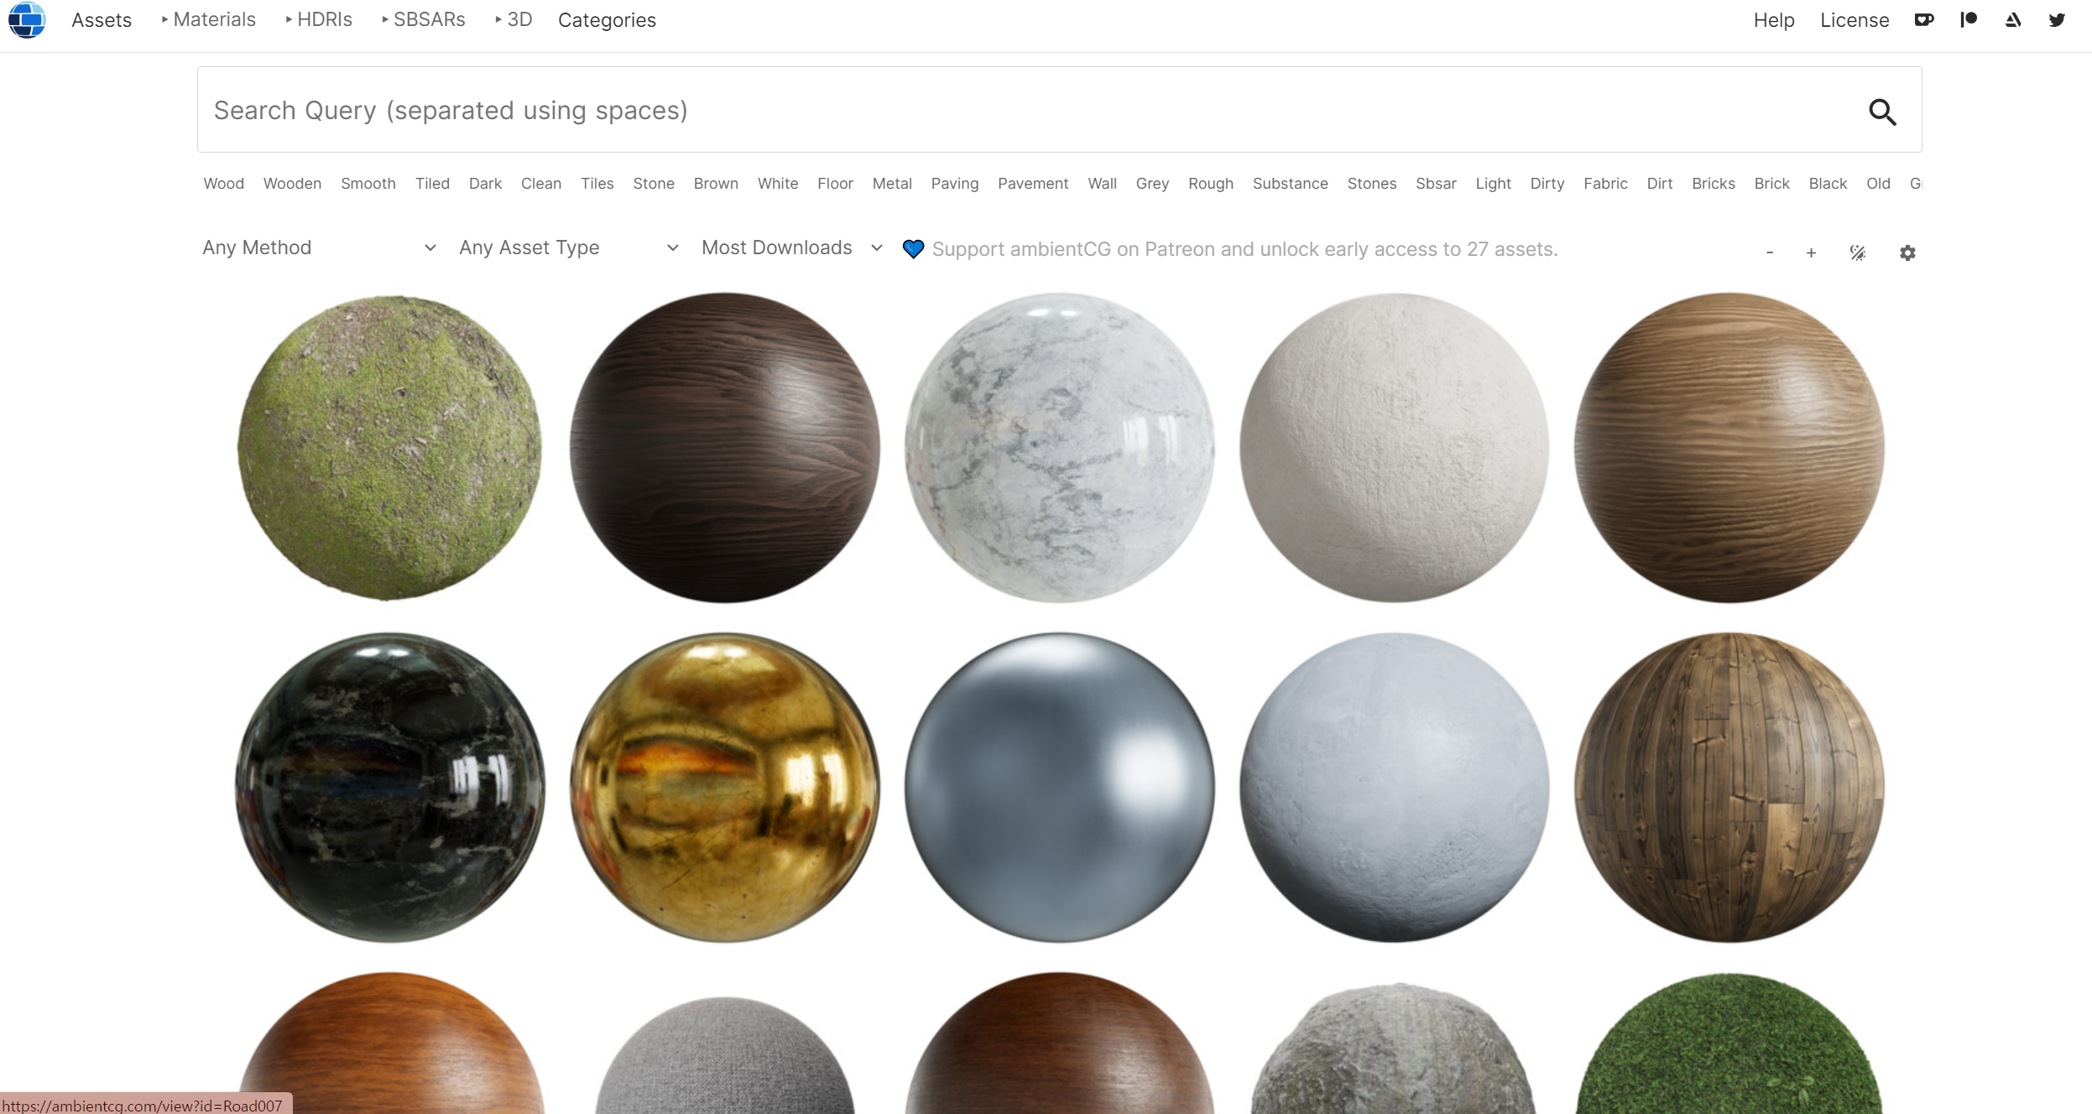Decrease thumbnail size with minus button
This screenshot has width=2092, height=1114.
(1769, 252)
